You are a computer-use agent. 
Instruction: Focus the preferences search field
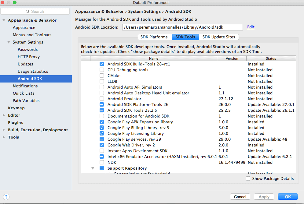35,11
